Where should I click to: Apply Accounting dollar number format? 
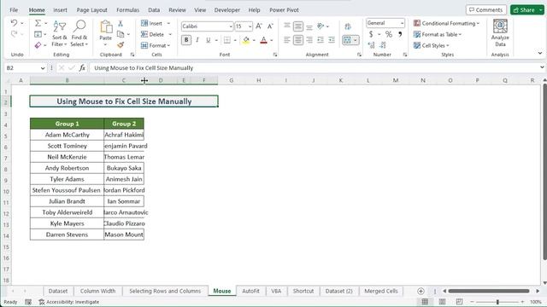coord(371,34)
